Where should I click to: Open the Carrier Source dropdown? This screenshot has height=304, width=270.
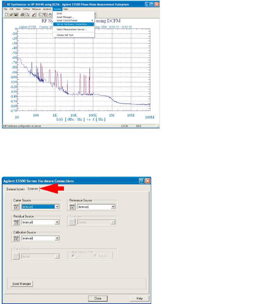pos(57,207)
